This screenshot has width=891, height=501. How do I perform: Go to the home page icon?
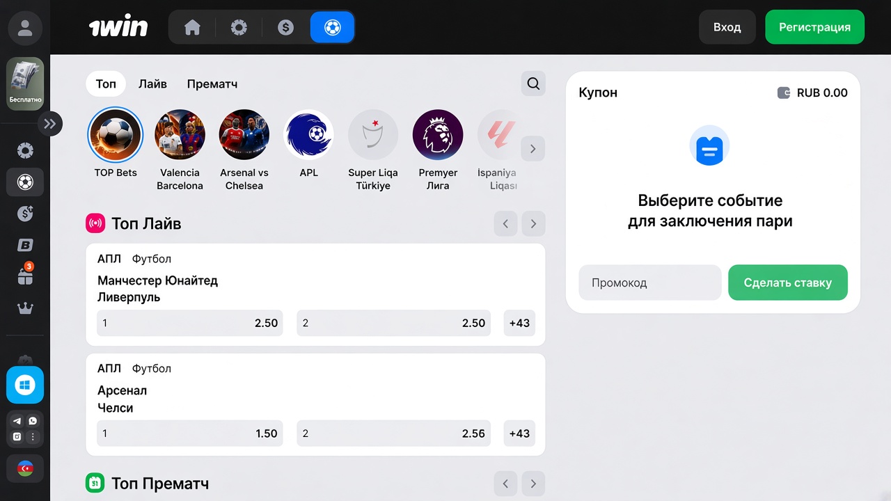[x=192, y=28]
